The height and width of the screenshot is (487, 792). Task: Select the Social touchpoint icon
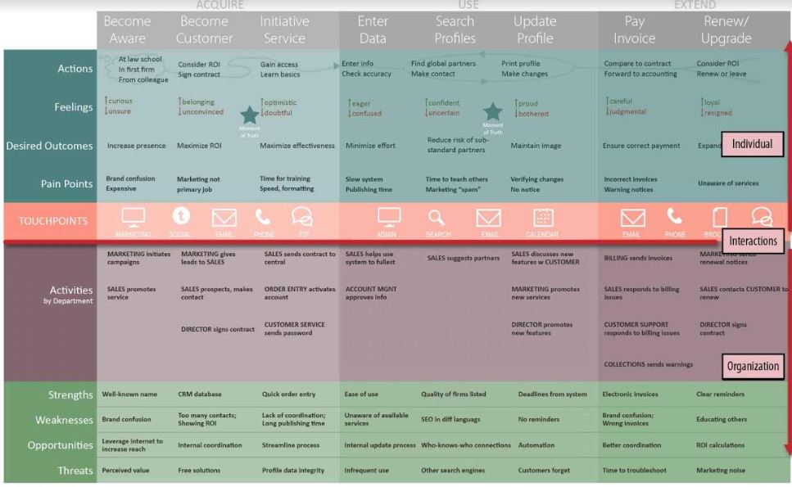coord(180,216)
